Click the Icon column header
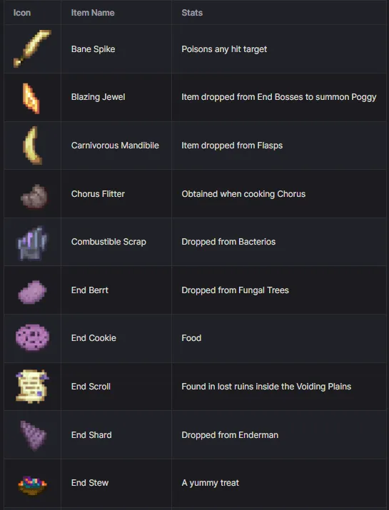 [22, 13]
